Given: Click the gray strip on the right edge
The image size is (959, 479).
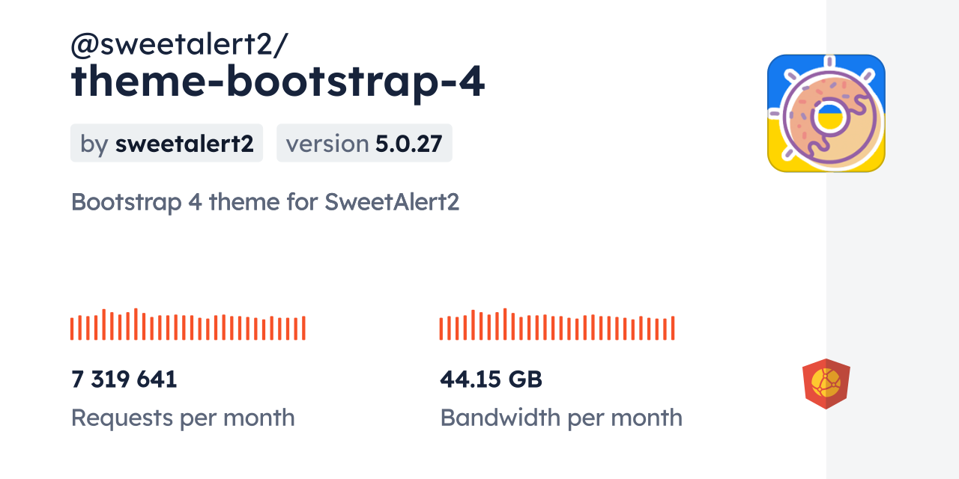Looking at the screenshot, I should click(892, 239).
